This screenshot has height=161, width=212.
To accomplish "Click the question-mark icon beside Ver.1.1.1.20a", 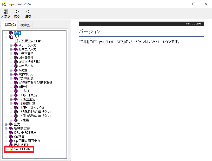I will [x=11, y=149].
